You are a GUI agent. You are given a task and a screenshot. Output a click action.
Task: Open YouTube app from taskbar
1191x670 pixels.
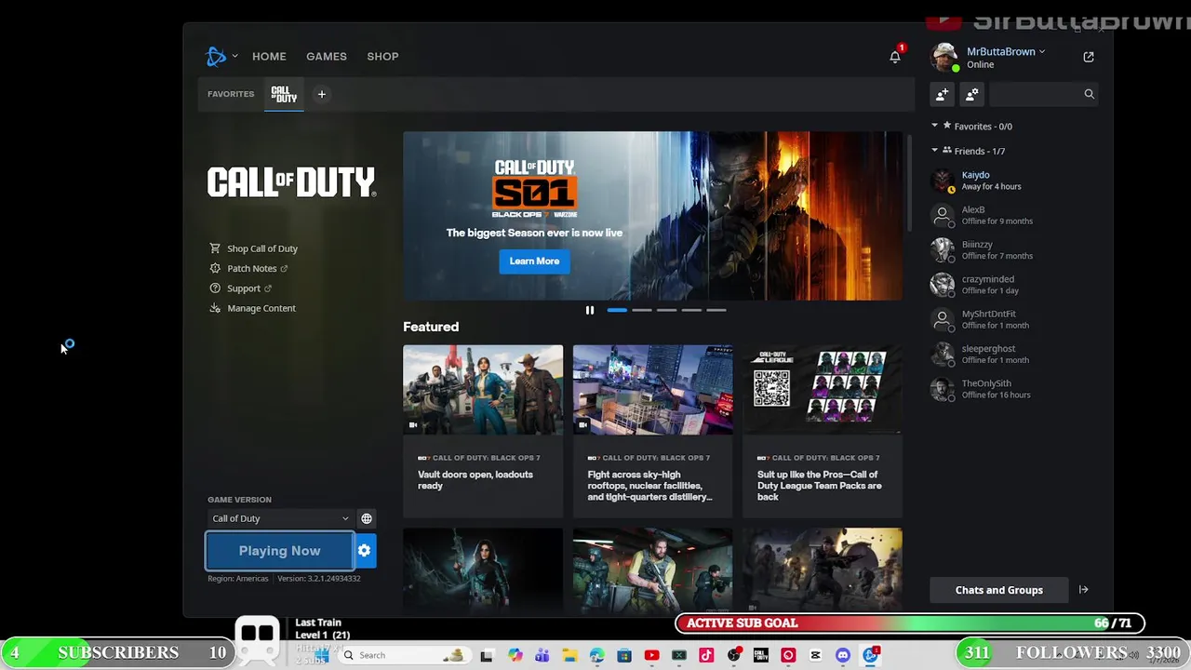[651, 655]
